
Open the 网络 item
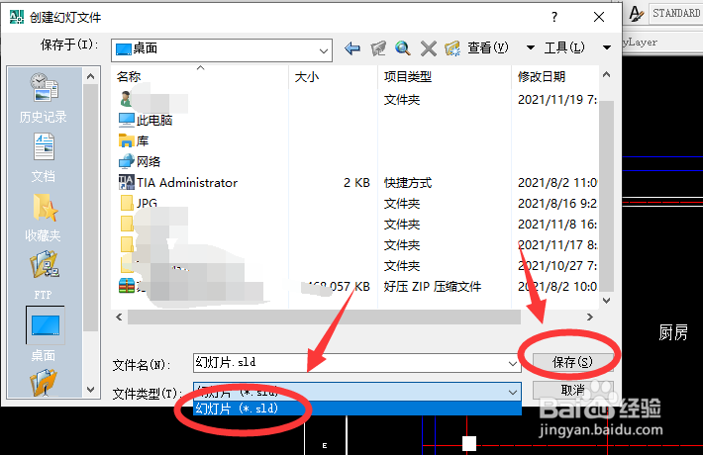tap(140, 161)
